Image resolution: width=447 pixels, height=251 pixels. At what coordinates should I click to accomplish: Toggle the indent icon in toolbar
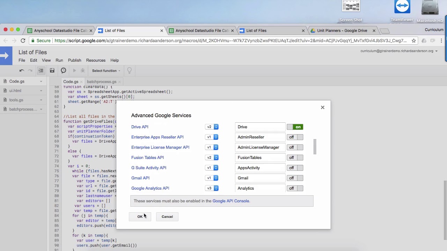pos(41,70)
